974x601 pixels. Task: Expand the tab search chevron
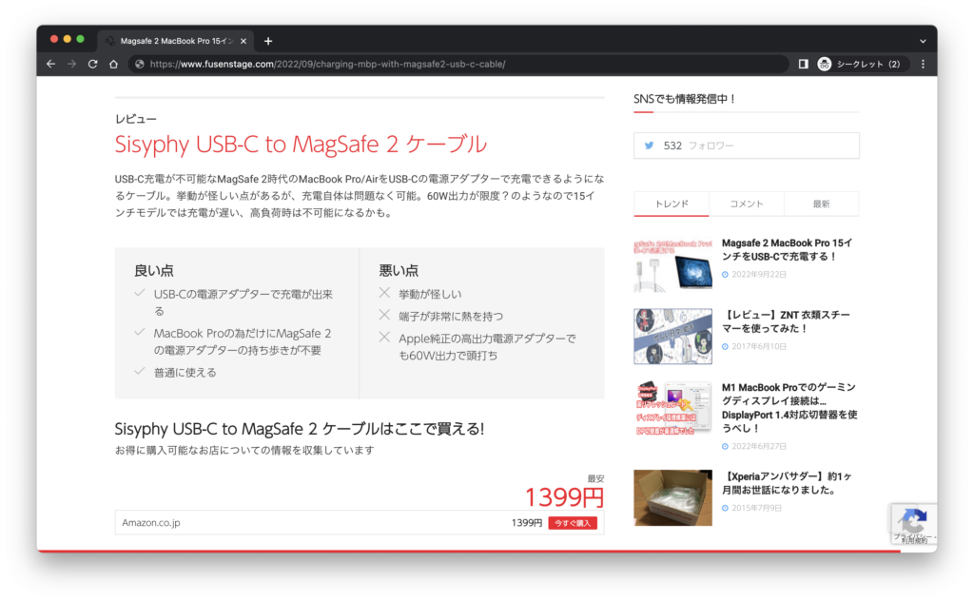tap(923, 41)
